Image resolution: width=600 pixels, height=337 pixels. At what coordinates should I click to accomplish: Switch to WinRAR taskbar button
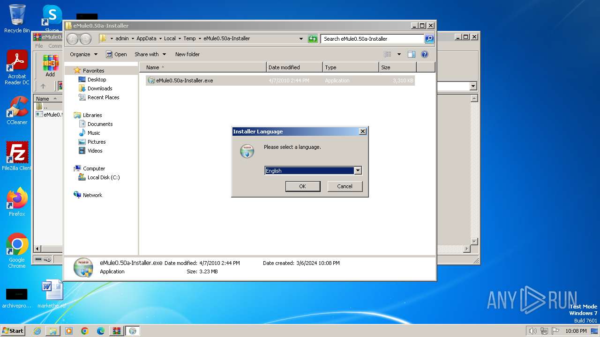point(116,331)
